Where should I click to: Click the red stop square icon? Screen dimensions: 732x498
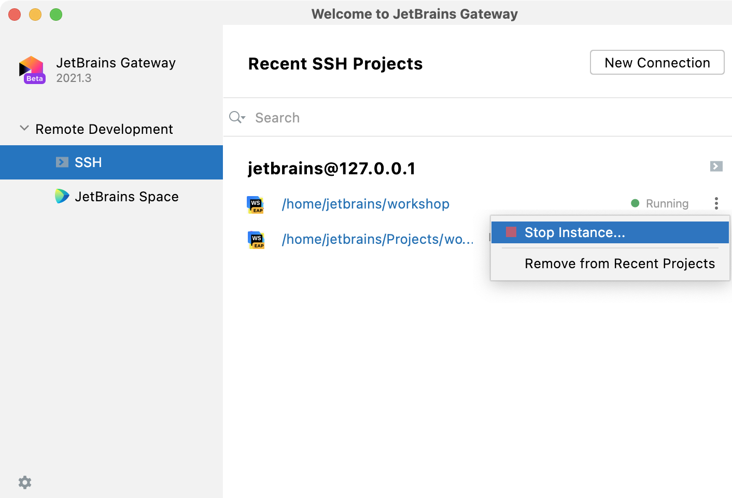coord(511,232)
